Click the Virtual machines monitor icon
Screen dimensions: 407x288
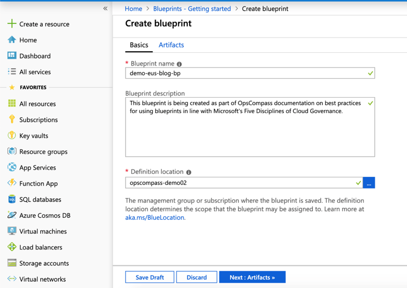[12, 231]
